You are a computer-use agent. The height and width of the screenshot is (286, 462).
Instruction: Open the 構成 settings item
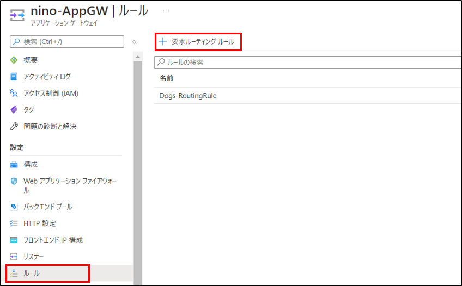[x=31, y=165]
